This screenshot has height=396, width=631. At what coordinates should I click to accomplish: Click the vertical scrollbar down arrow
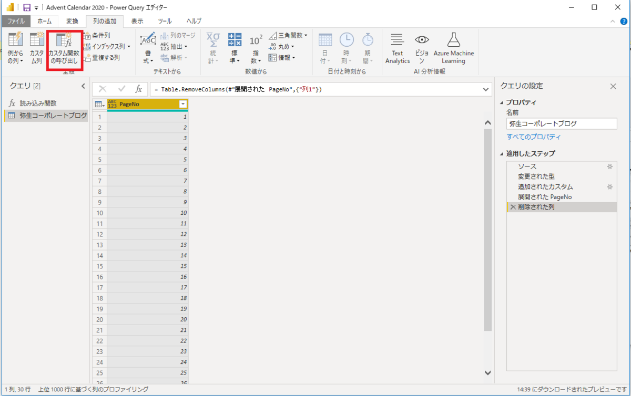487,372
